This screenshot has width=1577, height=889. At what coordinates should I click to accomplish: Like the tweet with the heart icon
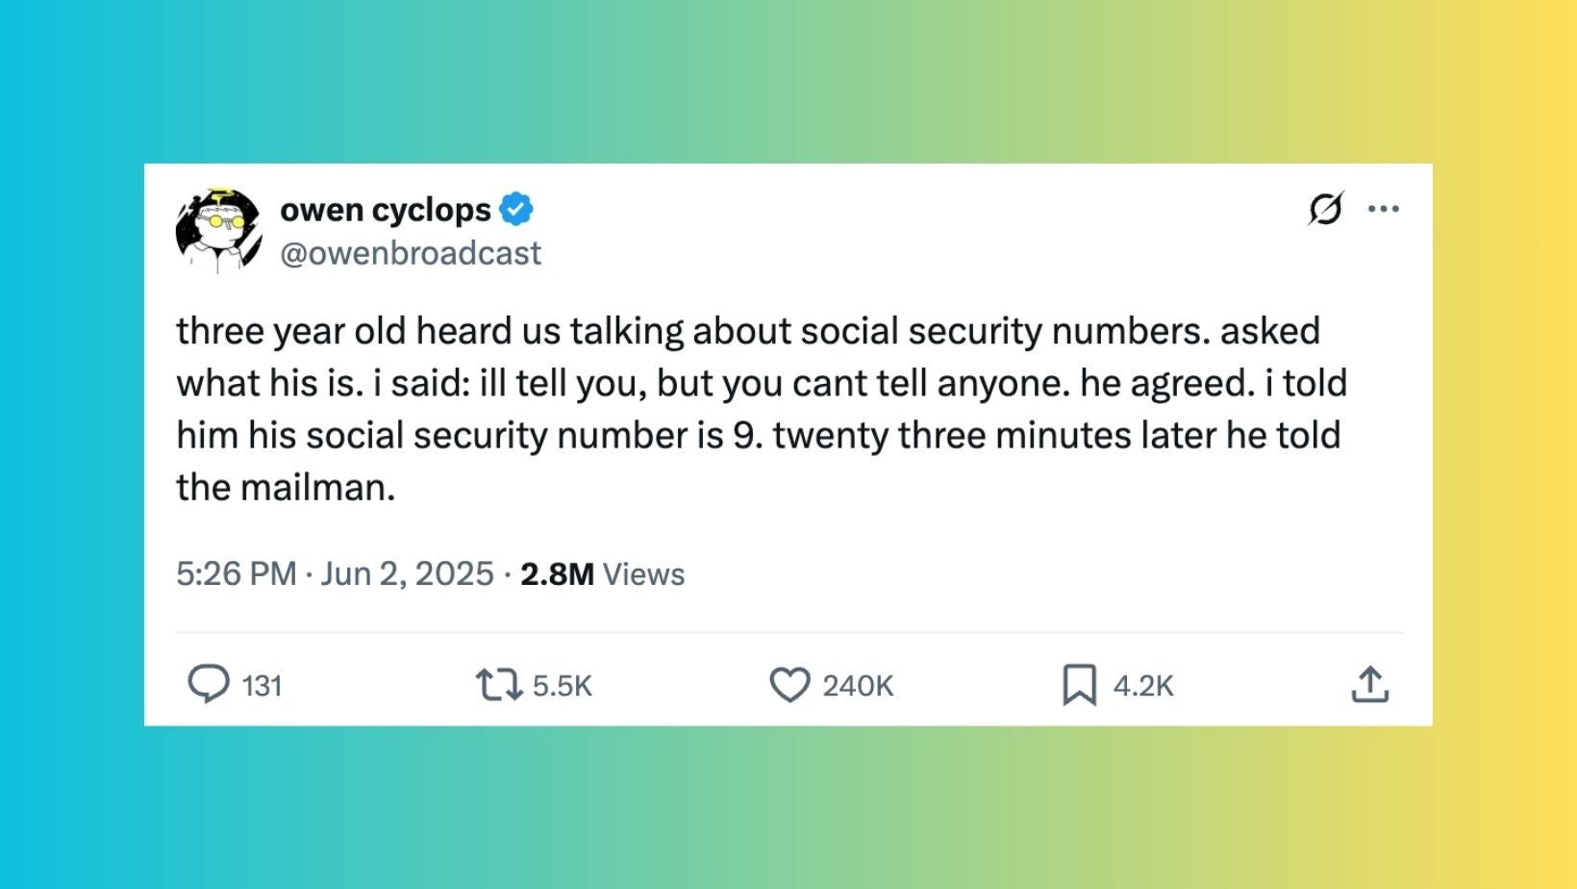pyautogui.click(x=790, y=685)
